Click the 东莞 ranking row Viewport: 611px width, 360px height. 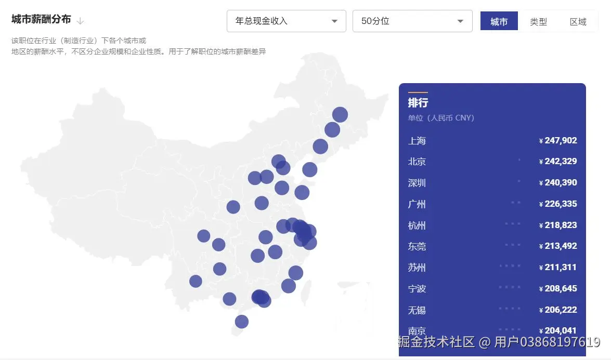pyautogui.click(x=492, y=246)
